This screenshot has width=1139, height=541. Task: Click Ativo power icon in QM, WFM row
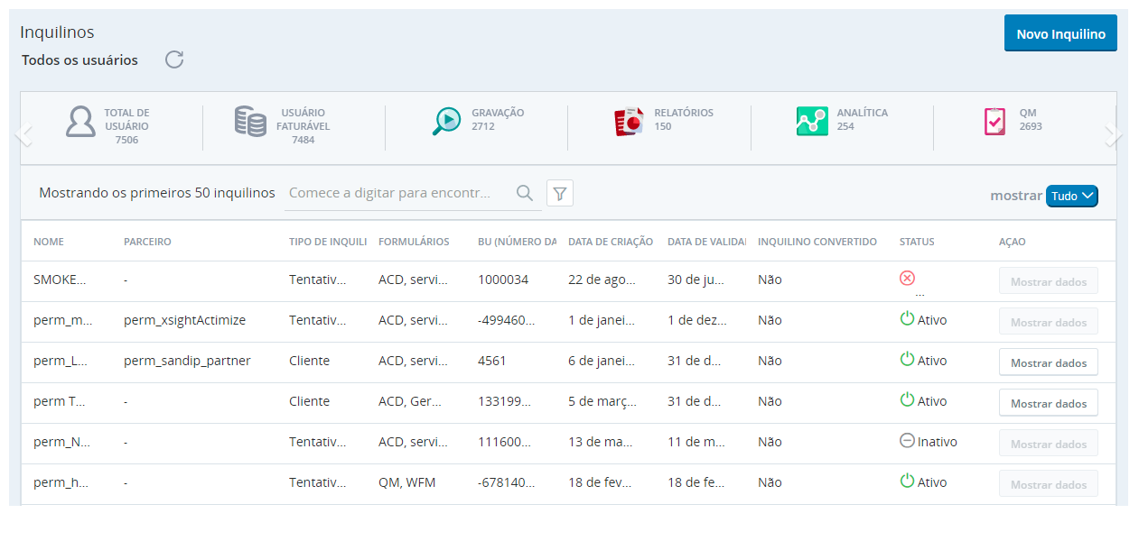pyautogui.click(x=908, y=481)
